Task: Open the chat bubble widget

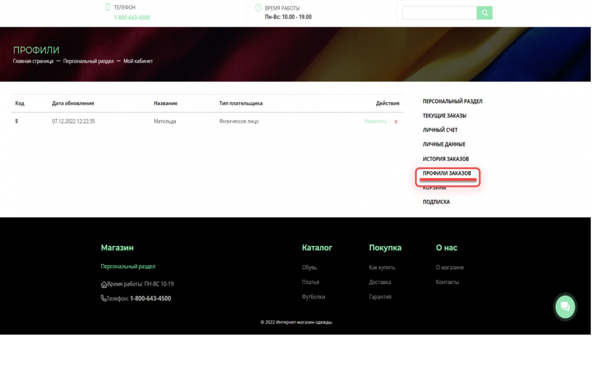Action: (565, 307)
